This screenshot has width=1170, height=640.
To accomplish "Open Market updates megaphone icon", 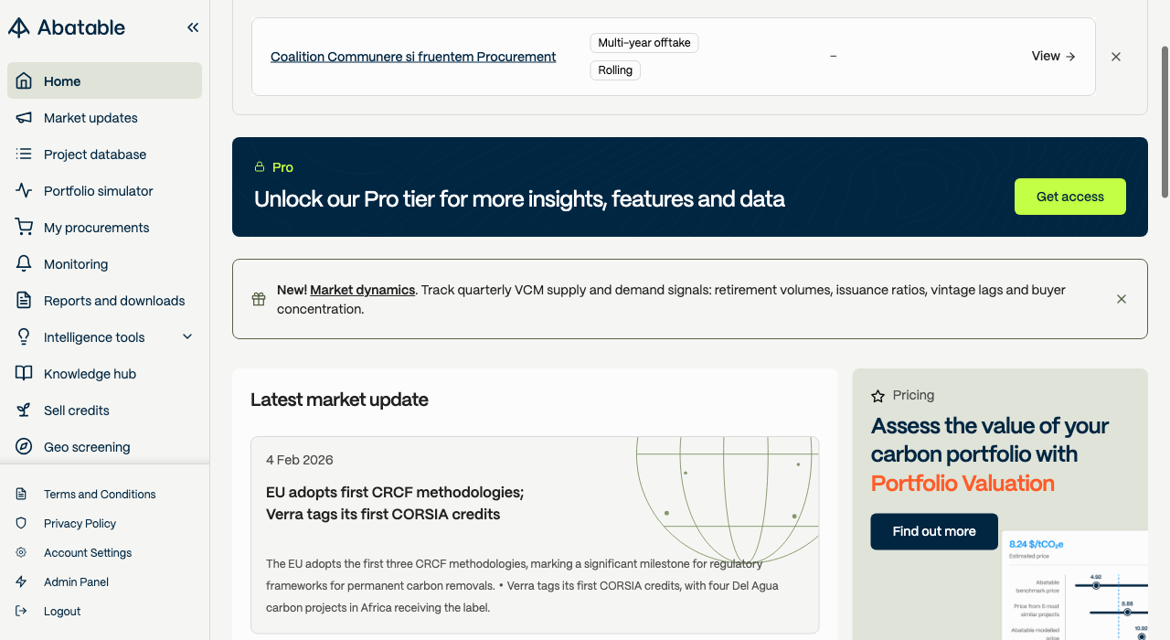I will pos(25,118).
